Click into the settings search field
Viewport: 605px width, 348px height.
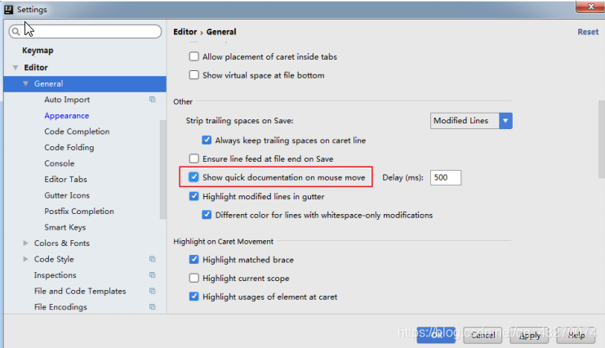click(85, 32)
